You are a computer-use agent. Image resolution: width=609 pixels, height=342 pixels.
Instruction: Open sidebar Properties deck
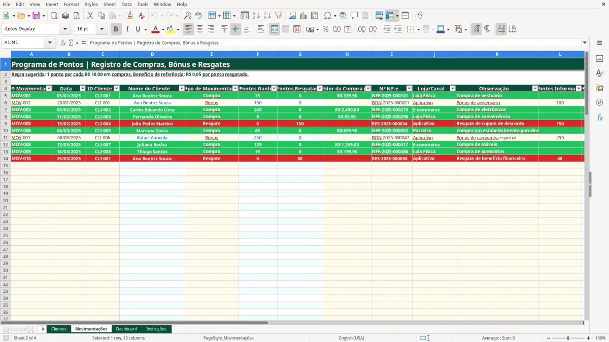(599, 59)
